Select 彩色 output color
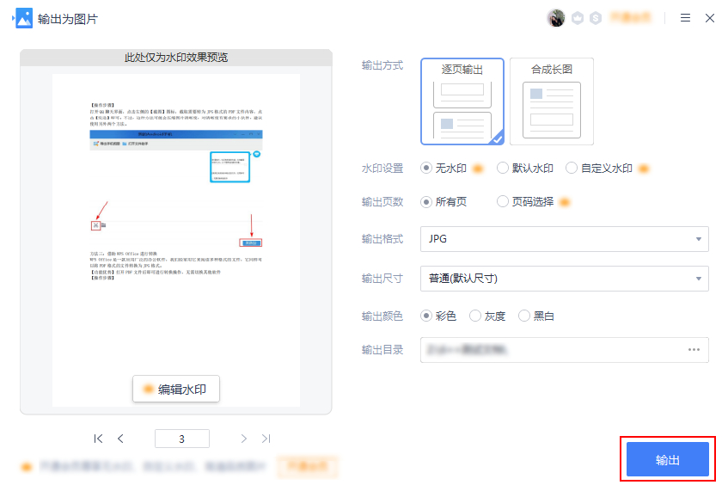 tap(438, 316)
